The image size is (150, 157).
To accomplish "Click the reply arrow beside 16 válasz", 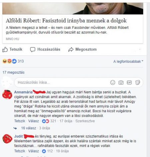I will pos(15,128).
